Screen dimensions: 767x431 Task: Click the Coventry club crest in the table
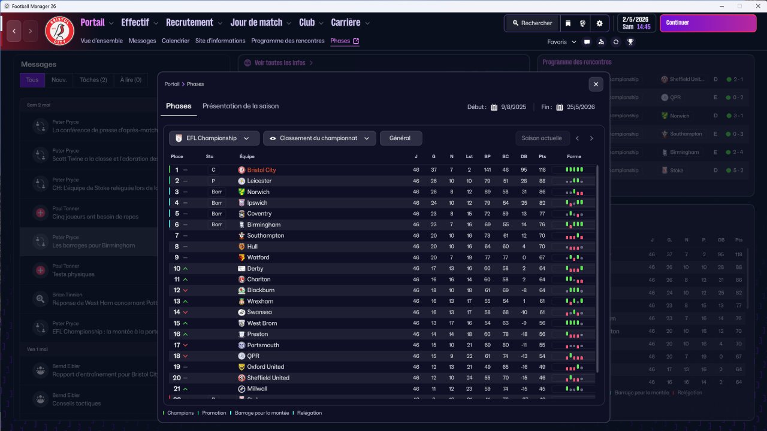[241, 214]
